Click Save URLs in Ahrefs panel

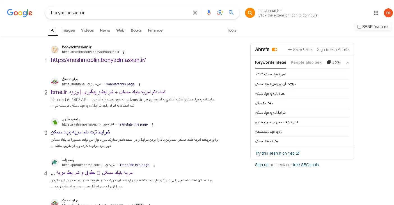point(303,50)
